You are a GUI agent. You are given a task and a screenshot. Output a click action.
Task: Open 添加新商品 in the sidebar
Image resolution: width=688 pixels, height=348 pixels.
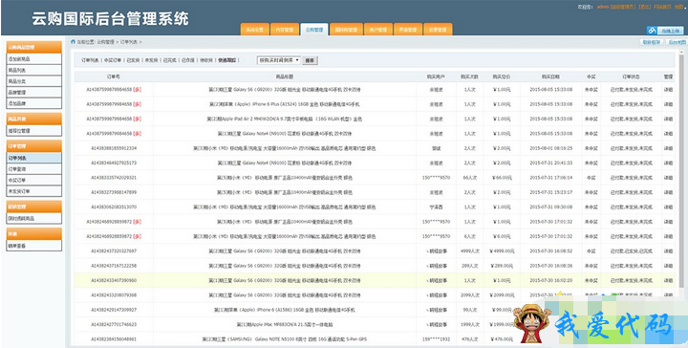click(34, 59)
